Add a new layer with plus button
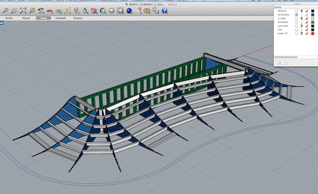 (280, 63)
